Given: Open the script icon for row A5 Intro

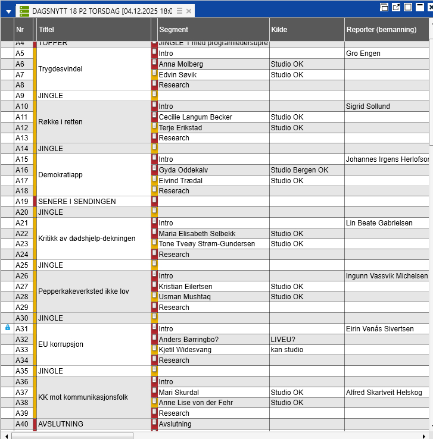Looking at the screenshot, I should 154,53.
